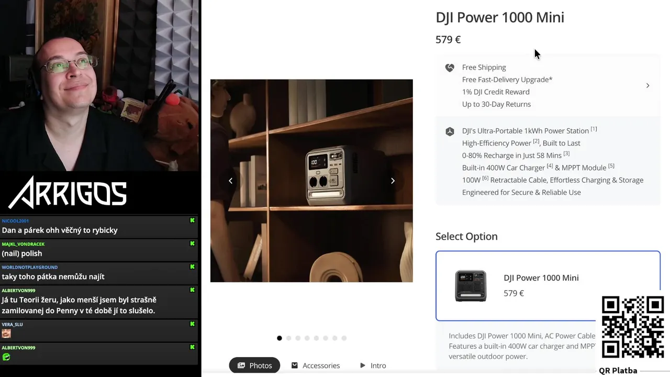Image resolution: width=670 pixels, height=377 pixels.
Task: Click the Kick badge beside WORLDNOTPLAYGROUND
Action: click(192, 267)
